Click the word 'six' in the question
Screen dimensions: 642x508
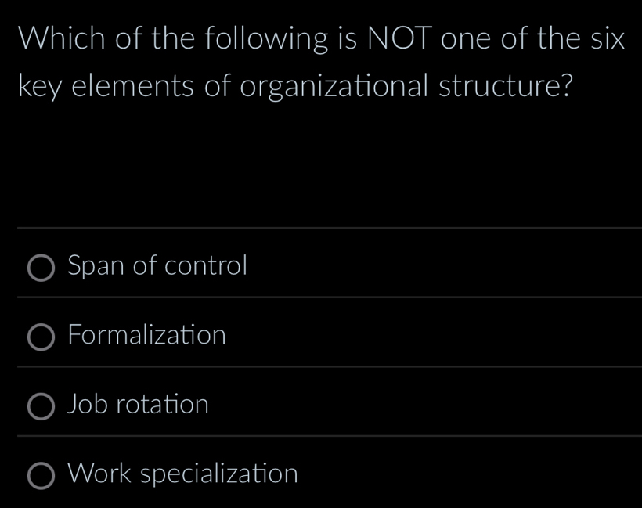coord(602,38)
